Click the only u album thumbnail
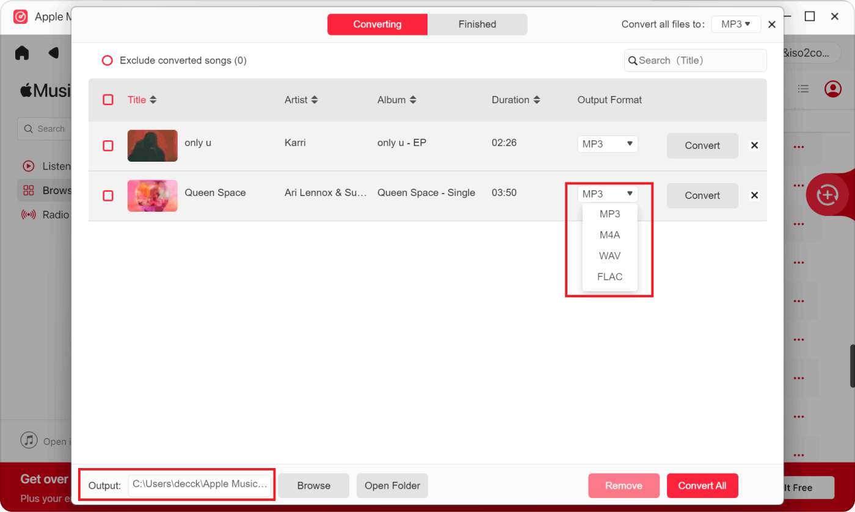This screenshot has width=855, height=512. click(x=153, y=146)
